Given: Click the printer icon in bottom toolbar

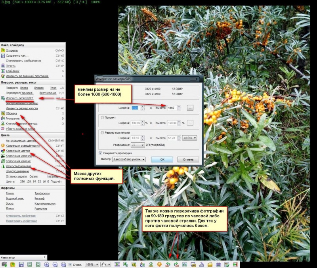Looking at the screenshot, I should pyautogui.click(x=218, y=264).
